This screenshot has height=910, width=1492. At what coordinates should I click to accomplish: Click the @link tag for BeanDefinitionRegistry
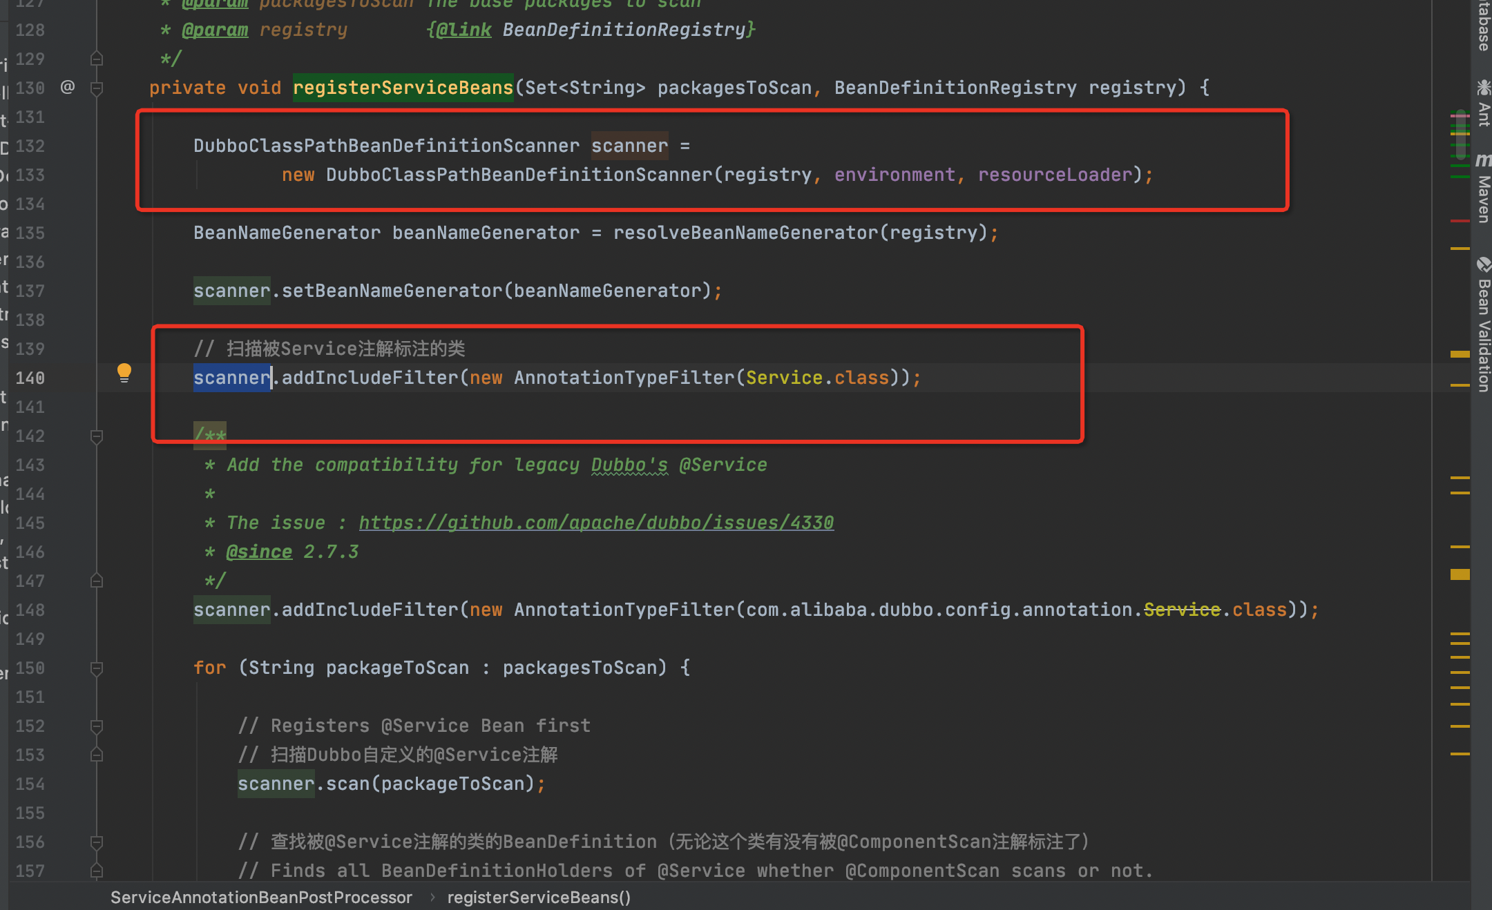(463, 30)
